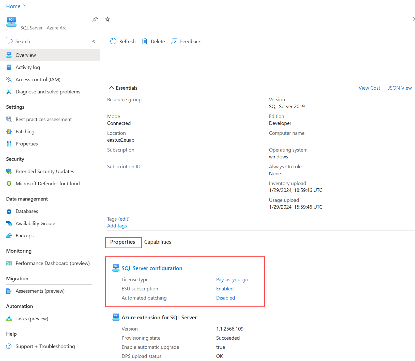Select the Properties tab
The width and height of the screenshot is (415, 361).
pyautogui.click(x=123, y=242)
